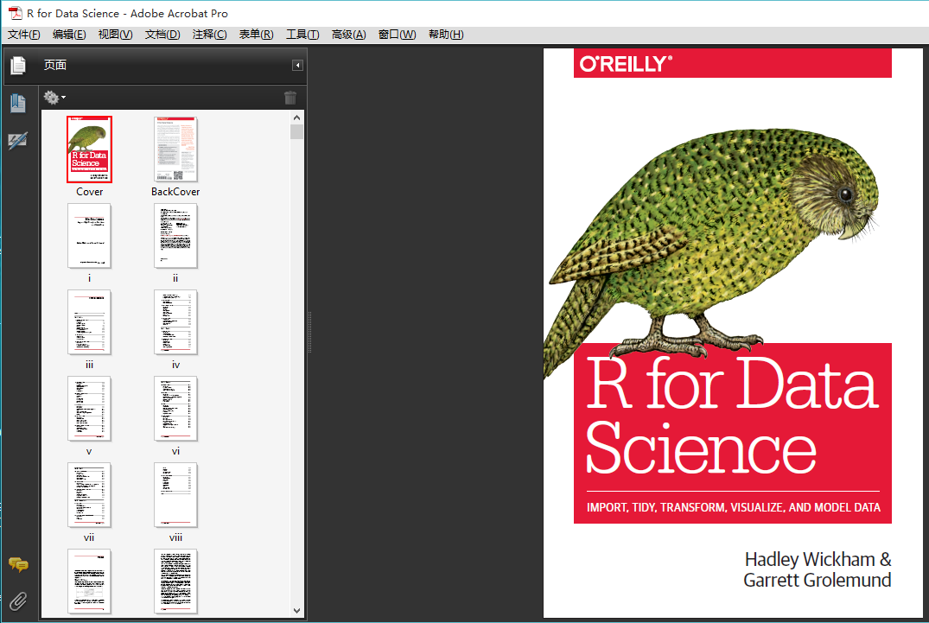
Task: Open the 注释(C) menu
Action: coord(210,35)
